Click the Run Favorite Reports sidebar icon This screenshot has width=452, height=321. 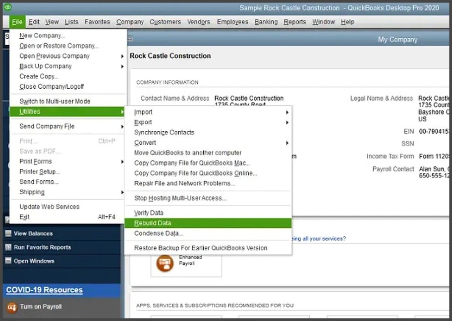click(8, 247)
